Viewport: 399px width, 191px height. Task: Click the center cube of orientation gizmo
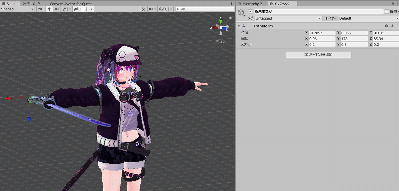(221, 28)
